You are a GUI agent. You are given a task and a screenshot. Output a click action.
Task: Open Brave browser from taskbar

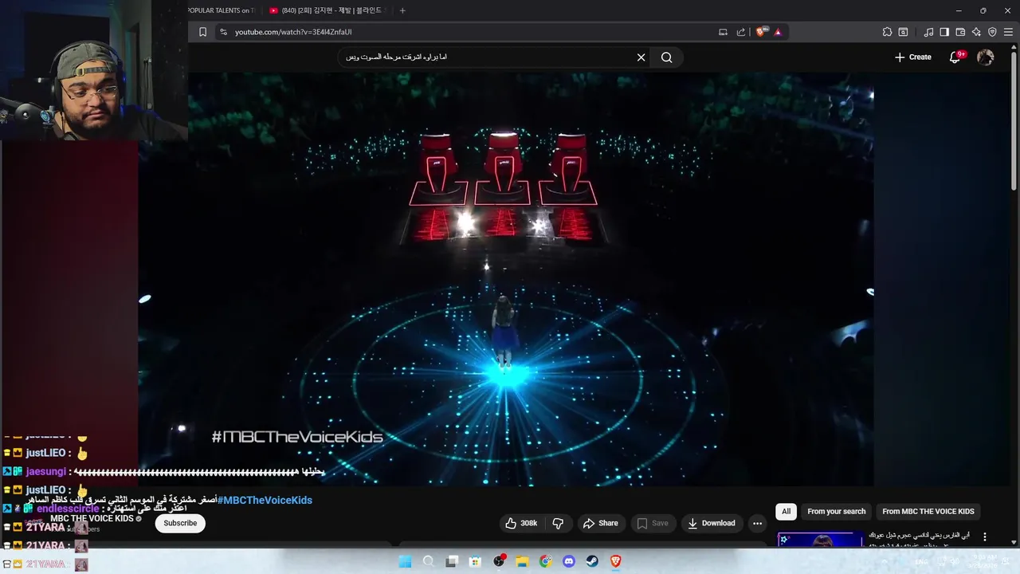pyautogui.click(x=615, y=561)
